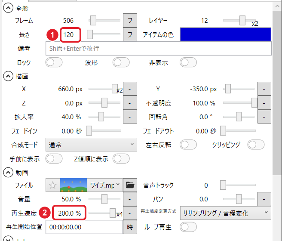Click the scroll up arrow of scrollbar
This screenshot has width=282, height=241.
coord(277,6)
